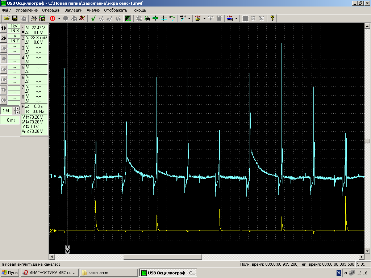371x278 pixels.
Task: Open dropdown arrow next to the record button
Action: tap(59, 18)
